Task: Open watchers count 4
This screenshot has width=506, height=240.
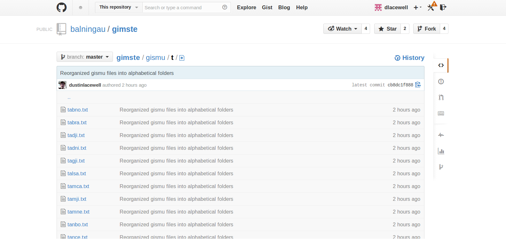Action: click(x=366, y=29)
